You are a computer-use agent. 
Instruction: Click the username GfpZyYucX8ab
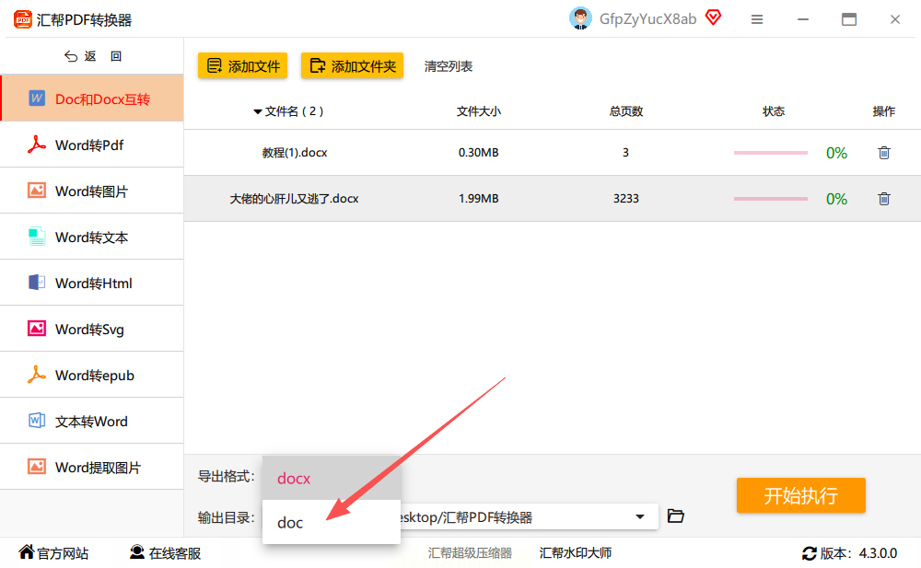[x=647, y=18]
